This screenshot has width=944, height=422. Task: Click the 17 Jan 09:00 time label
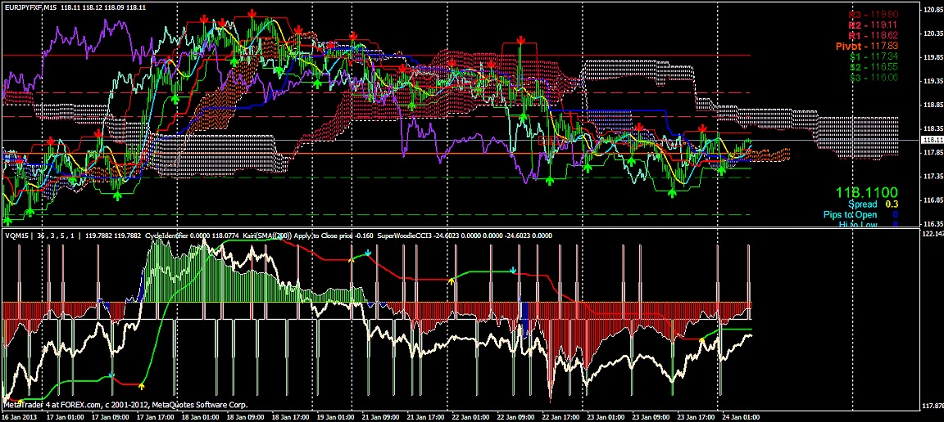pos(110,416)
